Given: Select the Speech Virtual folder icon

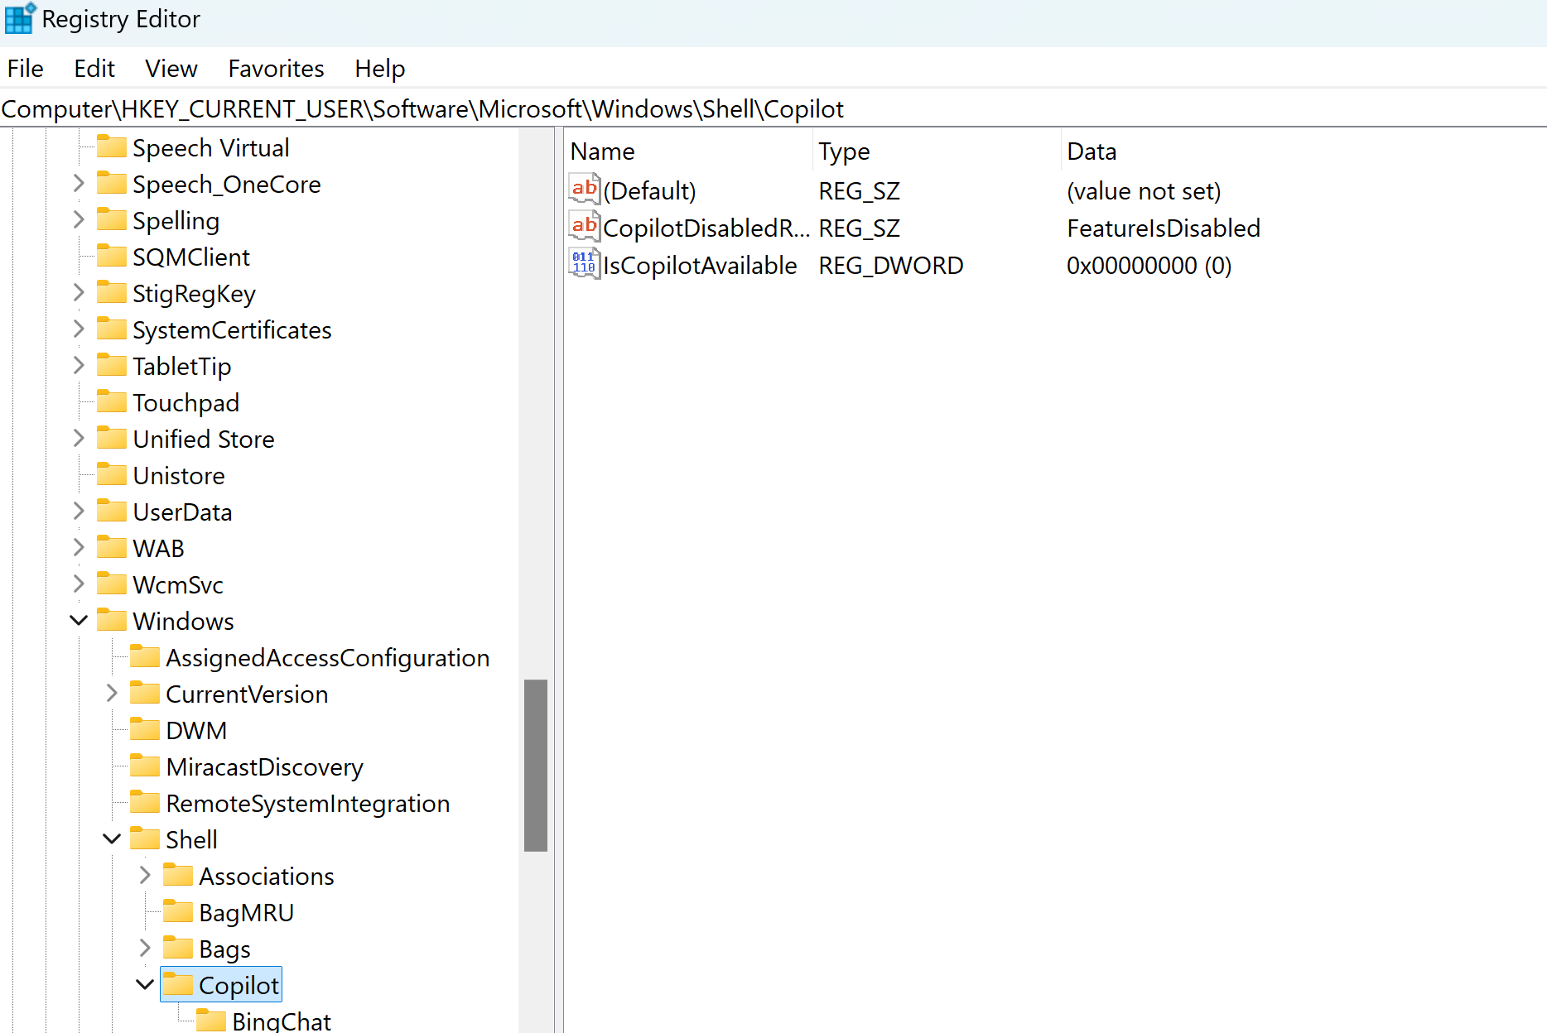Looking at the screenshot, I should click(112, 147).
